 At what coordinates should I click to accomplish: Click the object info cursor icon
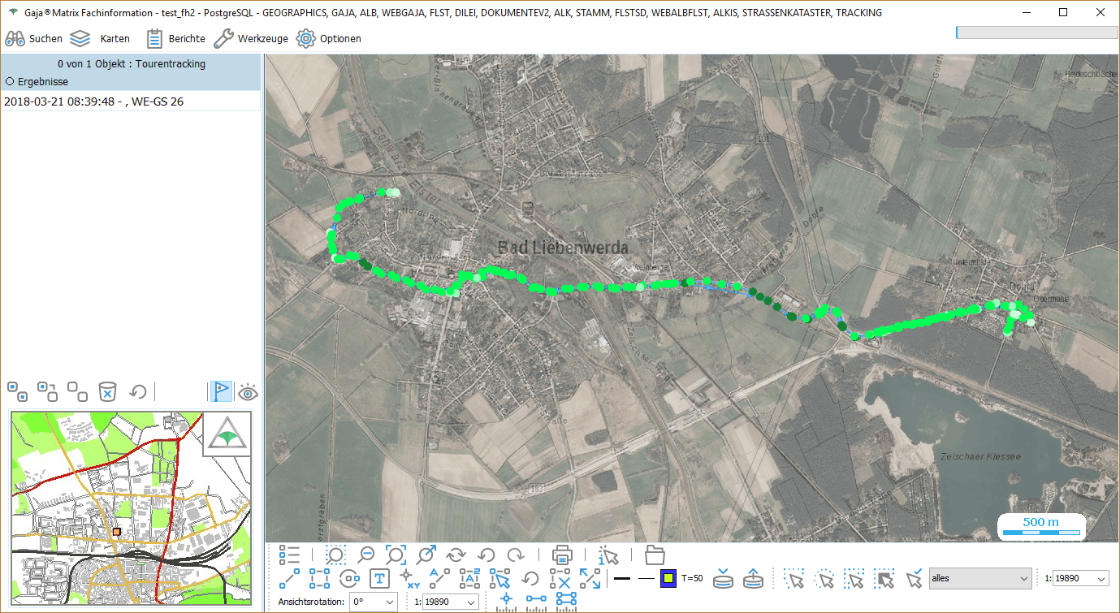608,555
